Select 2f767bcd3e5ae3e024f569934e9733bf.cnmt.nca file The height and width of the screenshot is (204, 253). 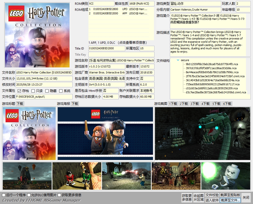click(215, 76)
